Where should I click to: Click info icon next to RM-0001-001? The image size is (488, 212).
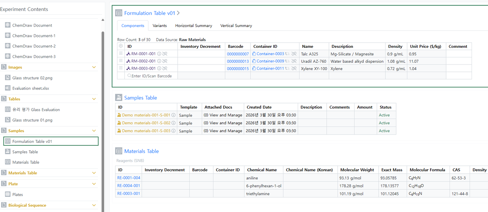click(159, 54)
